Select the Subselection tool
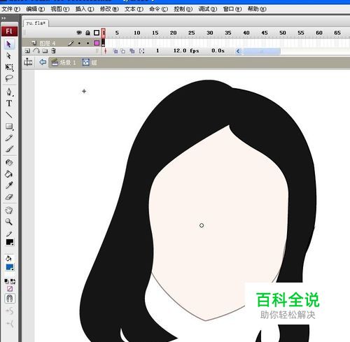The width and height of the screenshot is (350, 342). pos(9,56)
